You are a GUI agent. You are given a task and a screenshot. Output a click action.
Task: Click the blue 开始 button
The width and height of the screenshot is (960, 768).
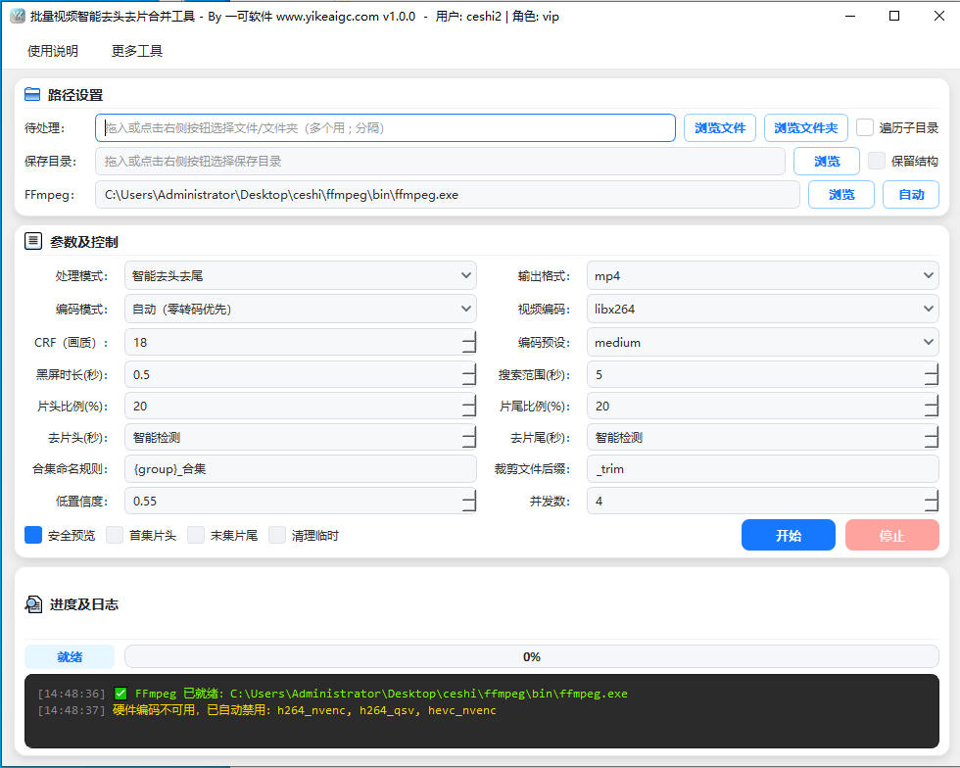point(788,535)
